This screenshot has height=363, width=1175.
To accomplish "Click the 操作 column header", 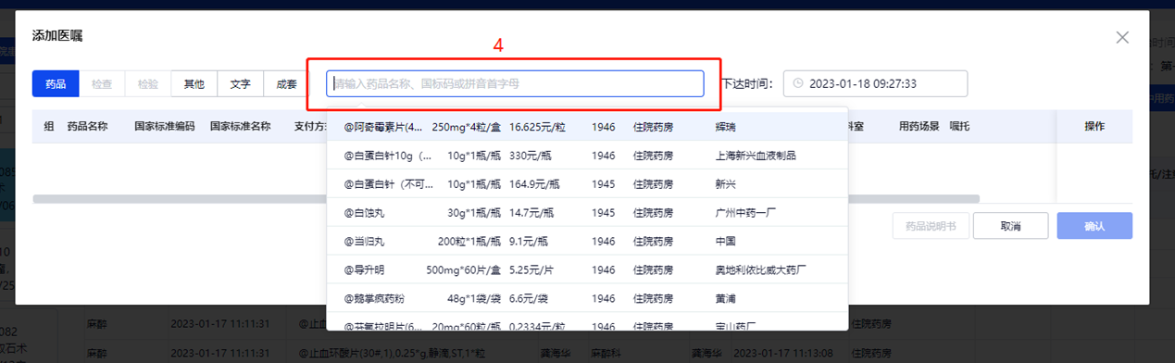I will click(x=1094, y=126).
